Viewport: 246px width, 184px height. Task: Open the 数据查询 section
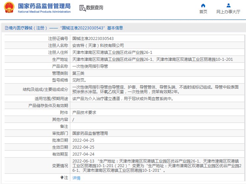point(94,8)
